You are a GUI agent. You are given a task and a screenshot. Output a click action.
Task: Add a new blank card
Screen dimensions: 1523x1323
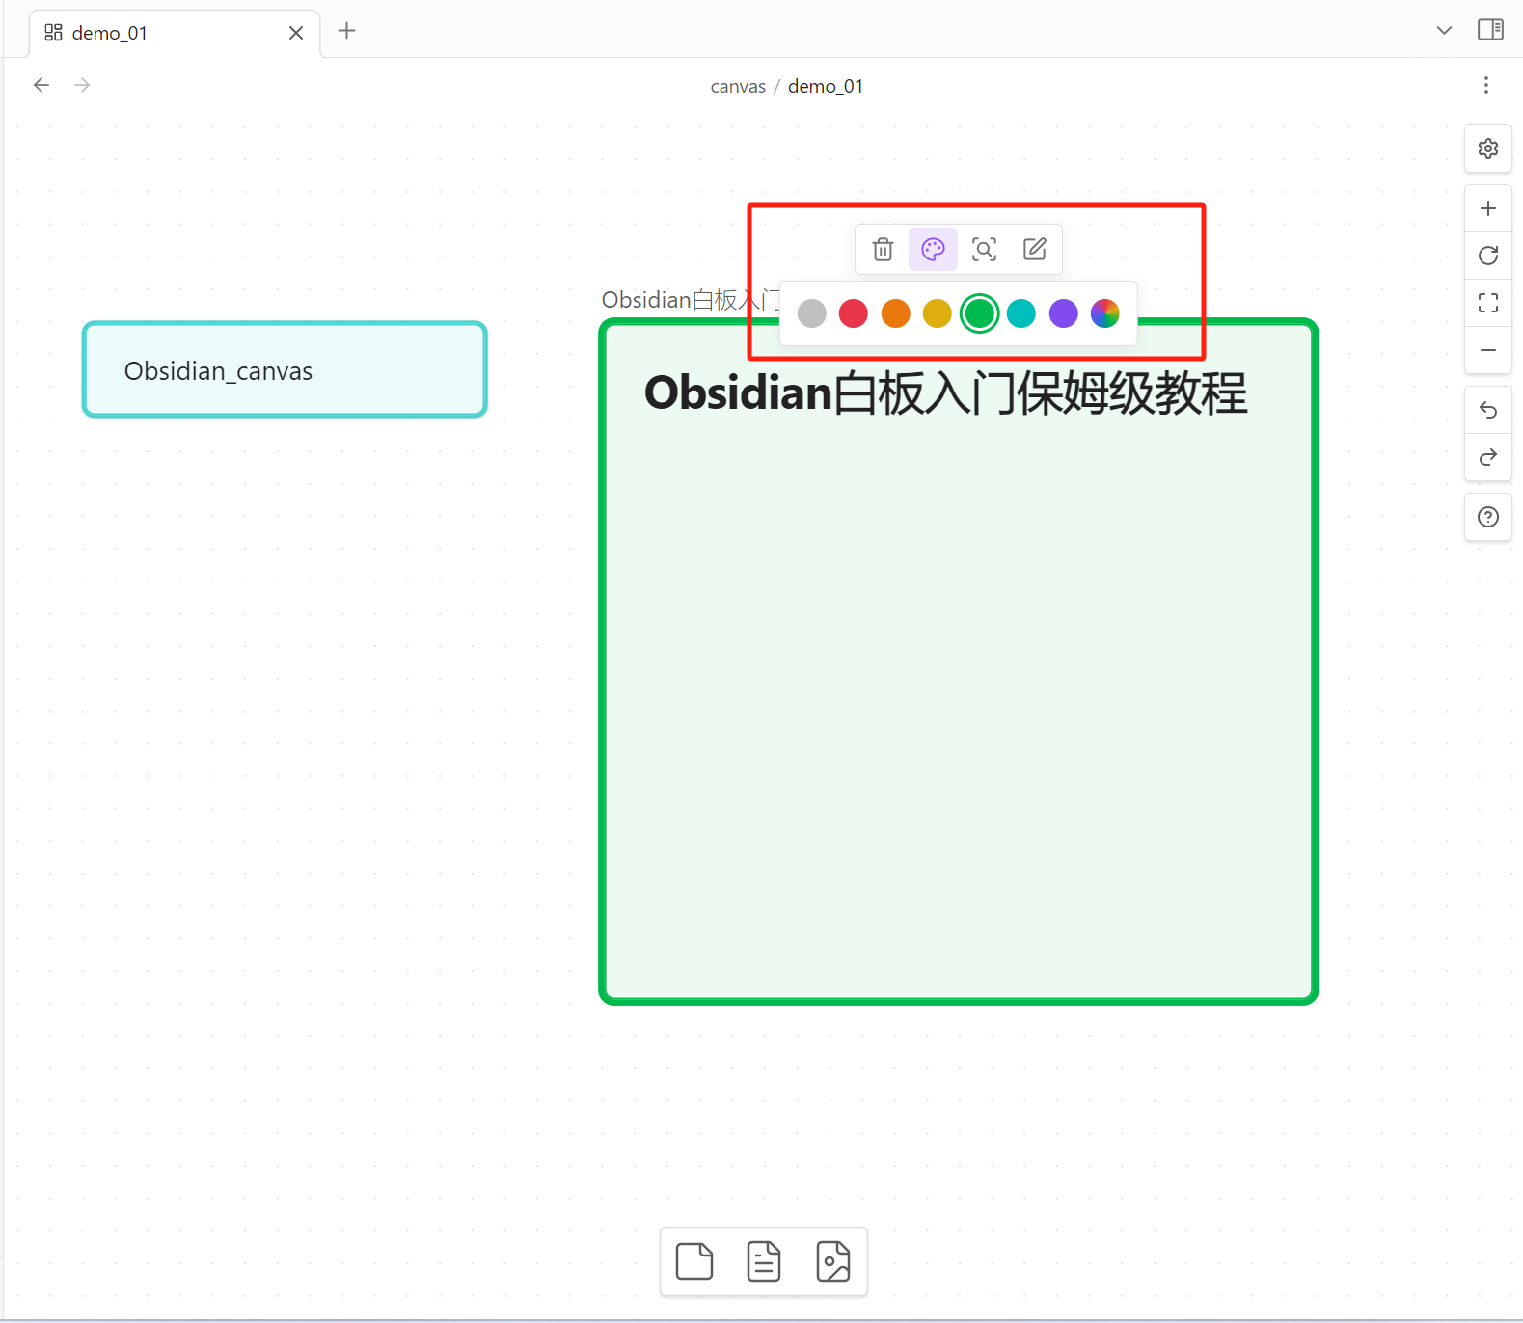(x=694, y=1261)
